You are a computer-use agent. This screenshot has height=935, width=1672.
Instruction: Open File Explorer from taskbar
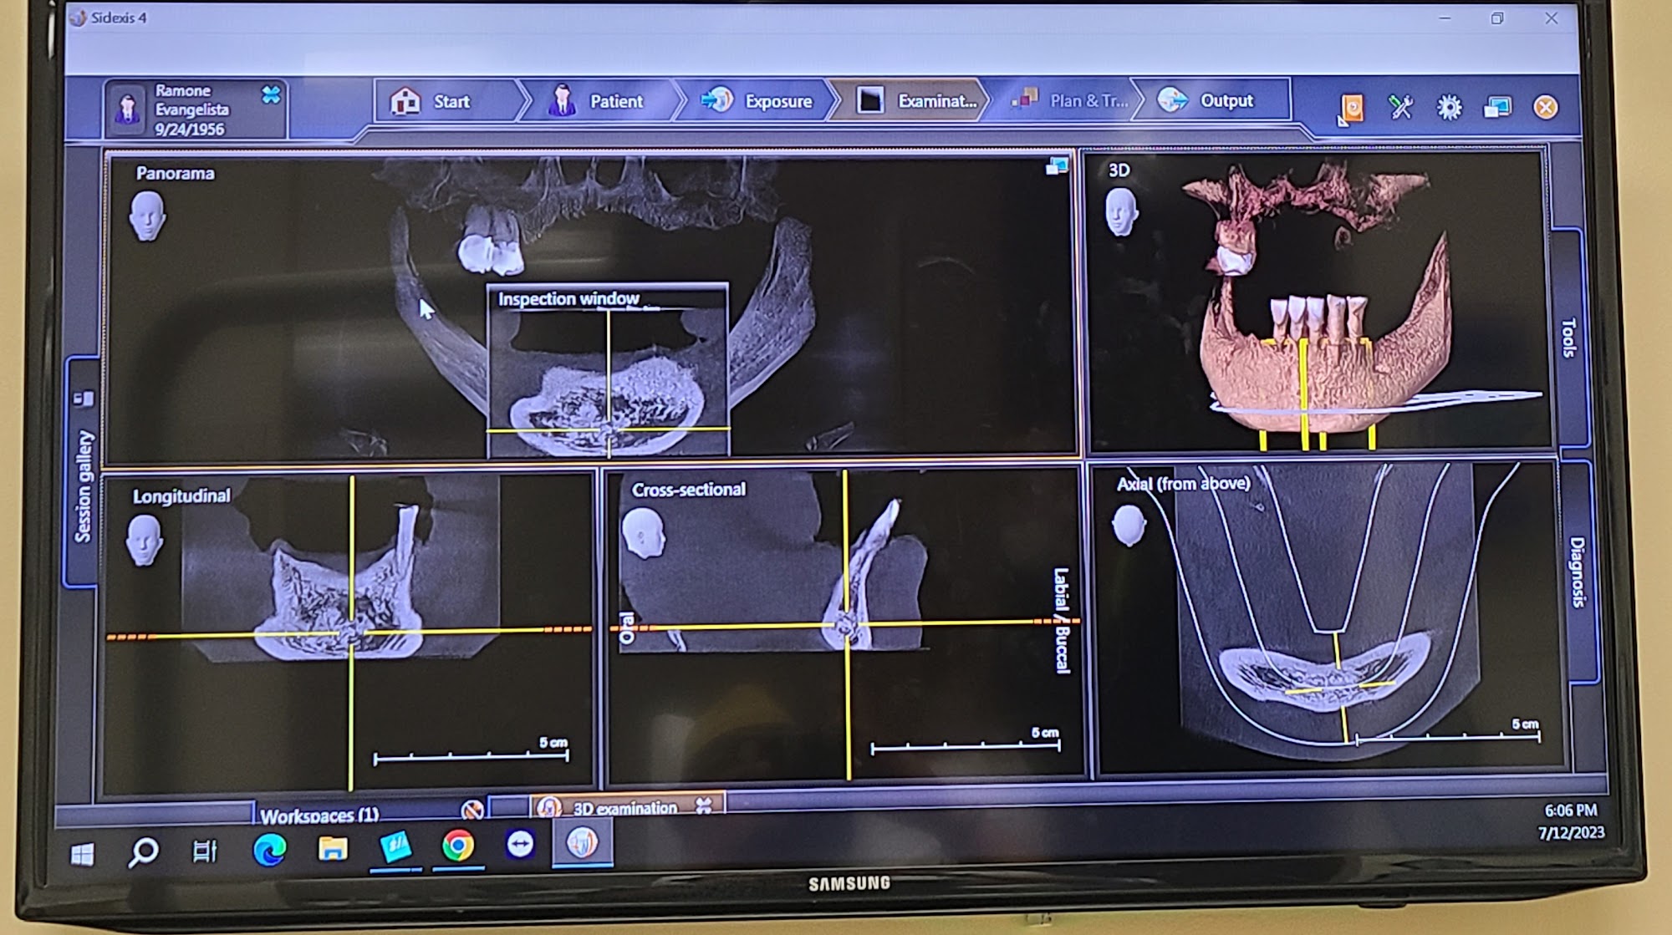(333, 849)
